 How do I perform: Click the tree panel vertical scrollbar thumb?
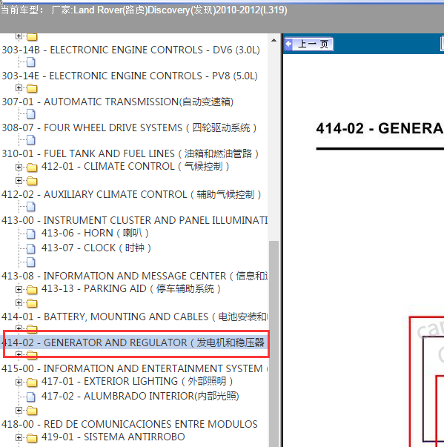pos(274,343)
